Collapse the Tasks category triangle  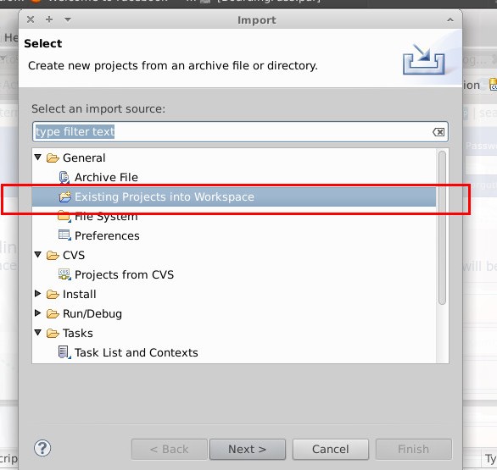coord(38,332)
